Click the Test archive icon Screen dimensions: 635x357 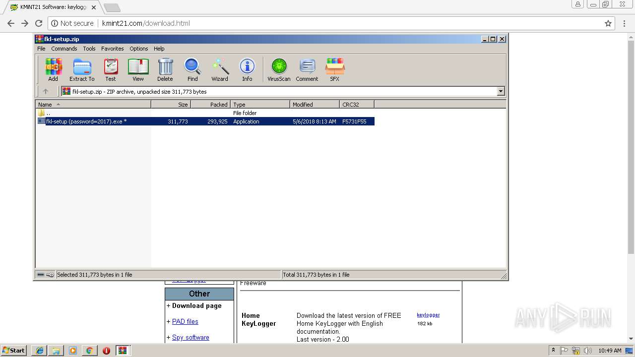(x=111, y=69)
